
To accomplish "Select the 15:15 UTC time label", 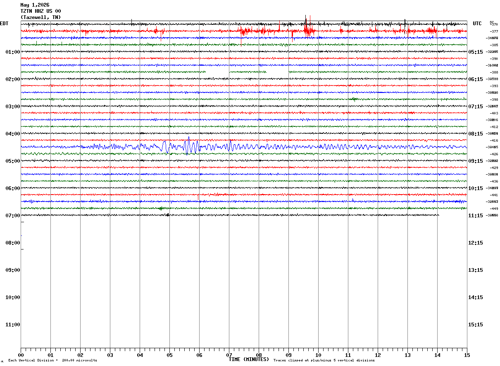I will click(475, 325).
